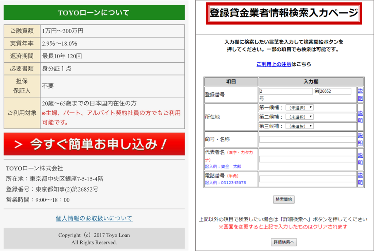Click the 今すぐ簡単お申し込み red banner button

[x=94, y=144]
